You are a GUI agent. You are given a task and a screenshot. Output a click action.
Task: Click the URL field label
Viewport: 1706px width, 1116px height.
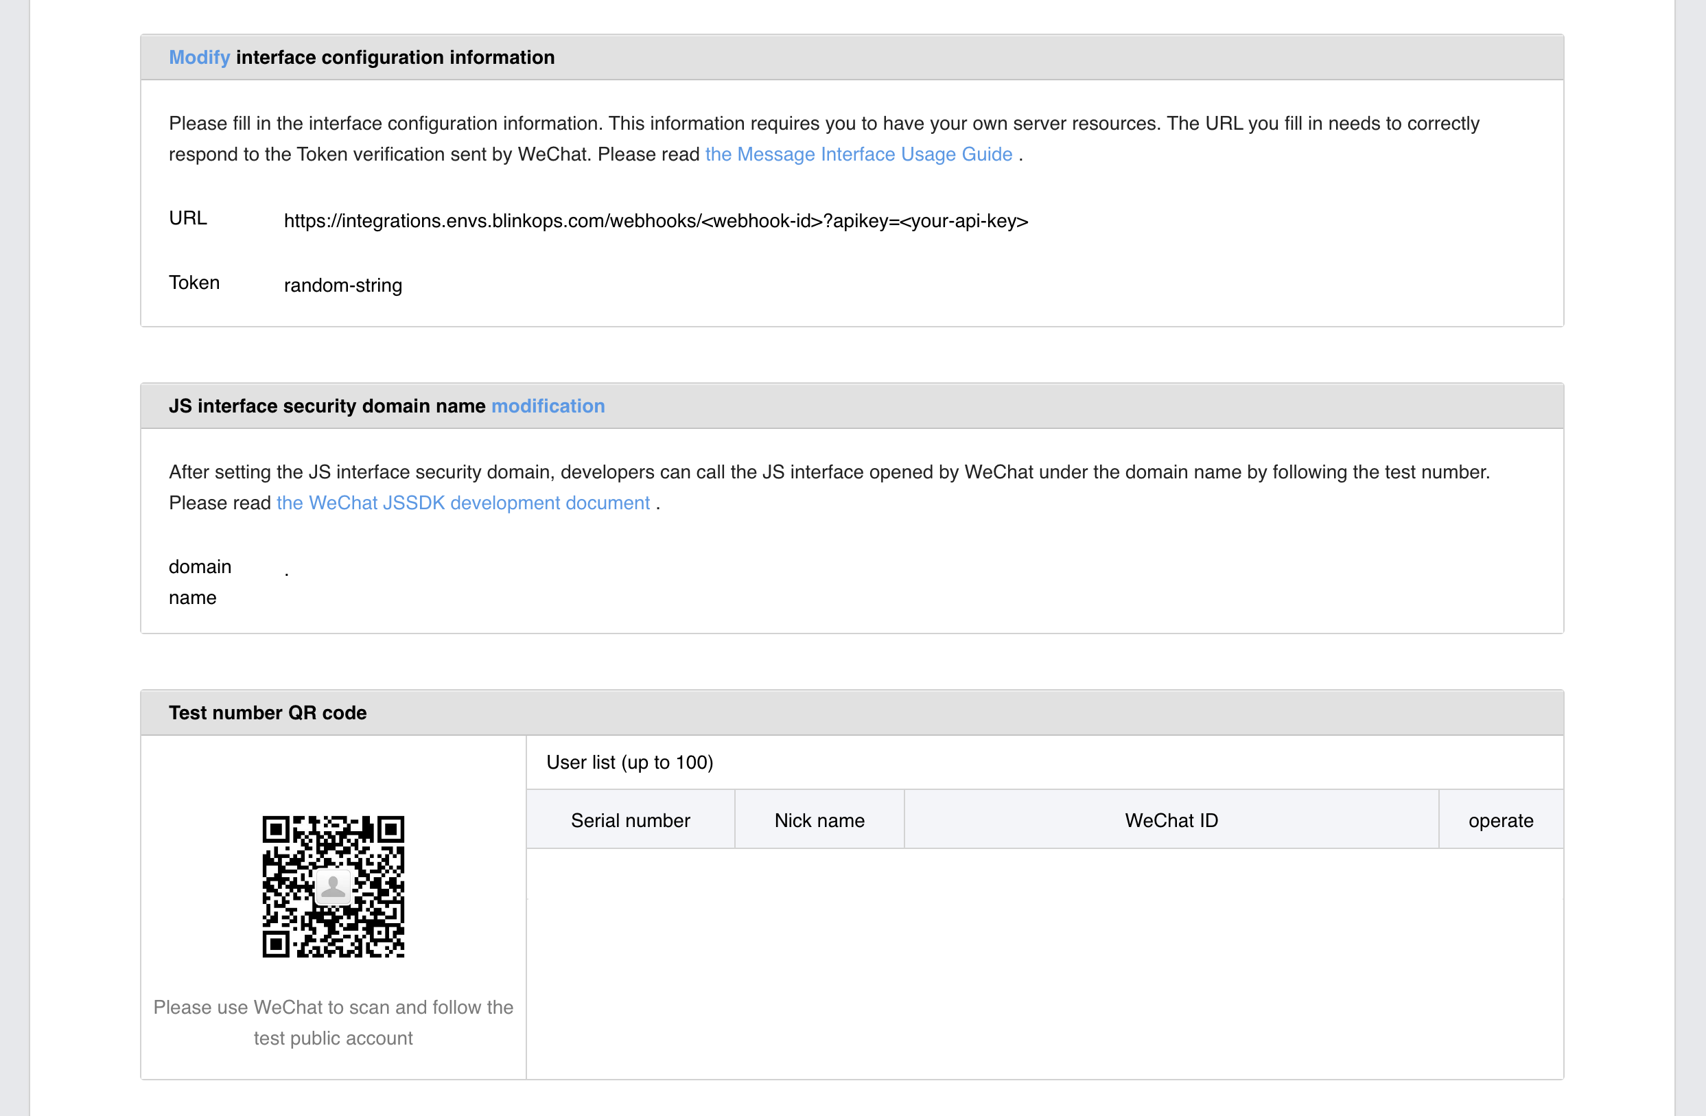(188, 218)
